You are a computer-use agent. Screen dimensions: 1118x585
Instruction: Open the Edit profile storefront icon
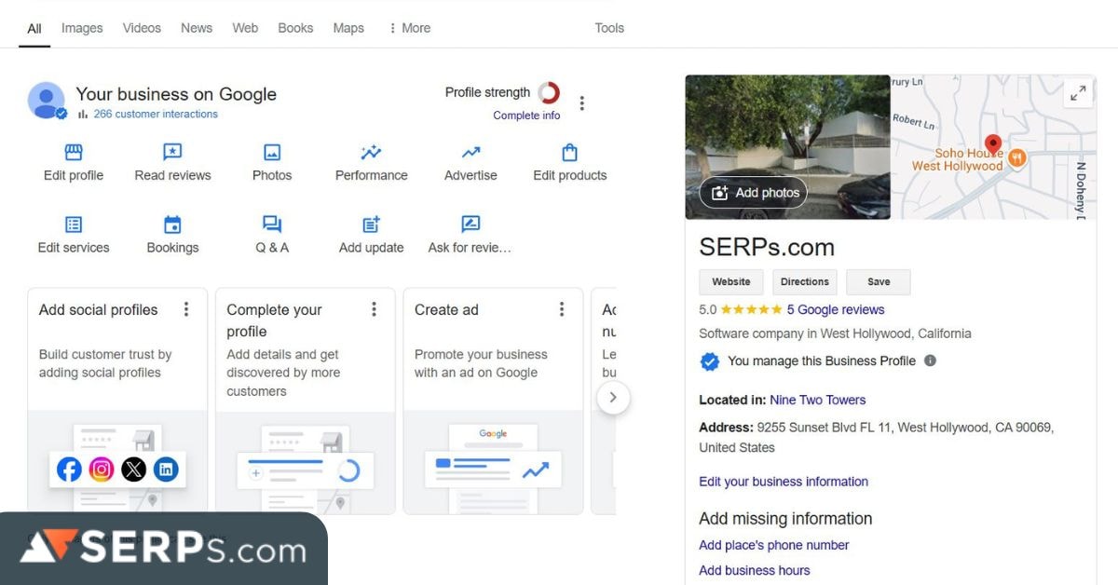point(74,153)
